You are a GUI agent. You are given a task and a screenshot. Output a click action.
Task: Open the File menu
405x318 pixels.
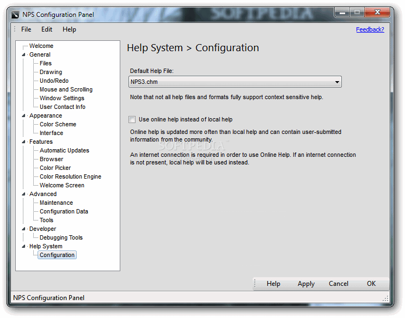[26, 29]
